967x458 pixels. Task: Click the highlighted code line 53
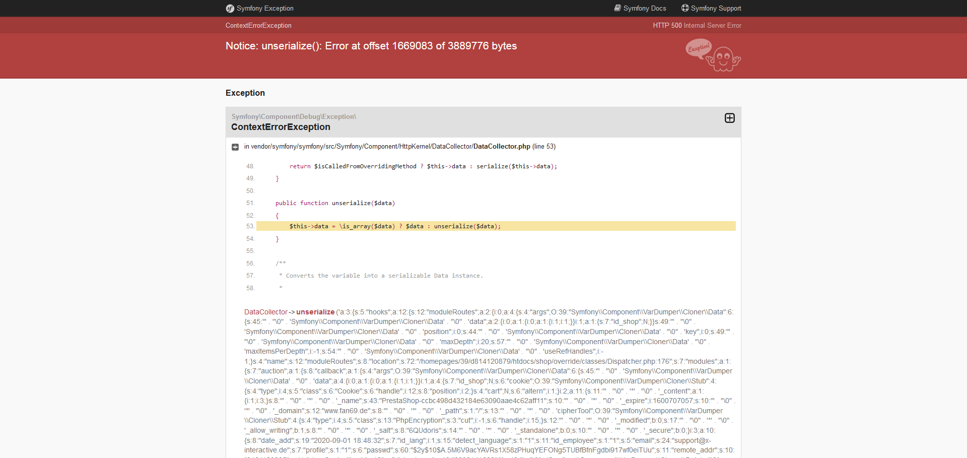point(496,226)
